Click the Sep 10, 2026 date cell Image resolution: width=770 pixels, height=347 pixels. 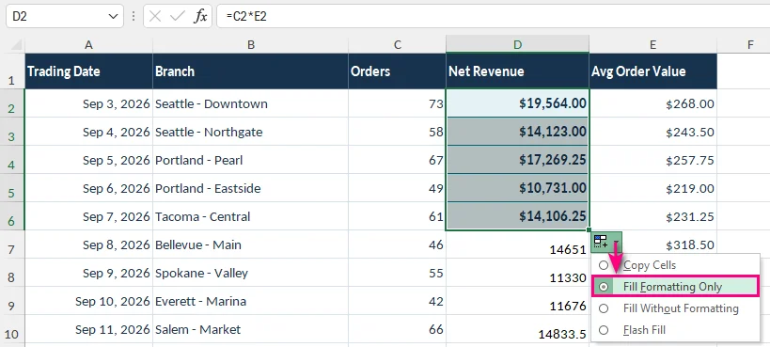pyautogui.click(x=89, y=301)
